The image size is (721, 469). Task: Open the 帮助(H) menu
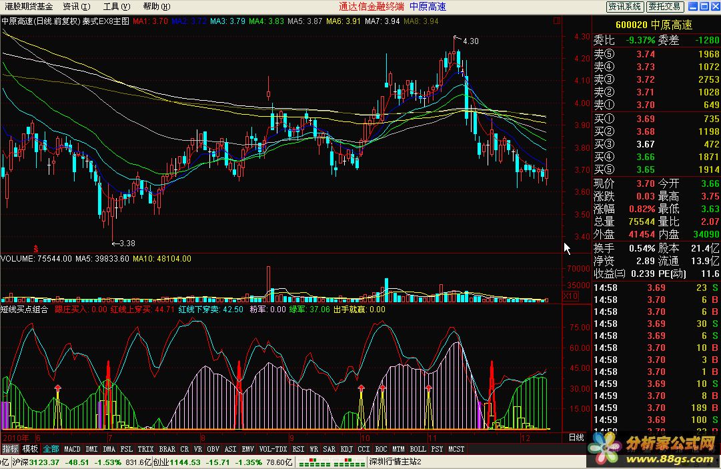pyautogui.click(x=156, y=7)
